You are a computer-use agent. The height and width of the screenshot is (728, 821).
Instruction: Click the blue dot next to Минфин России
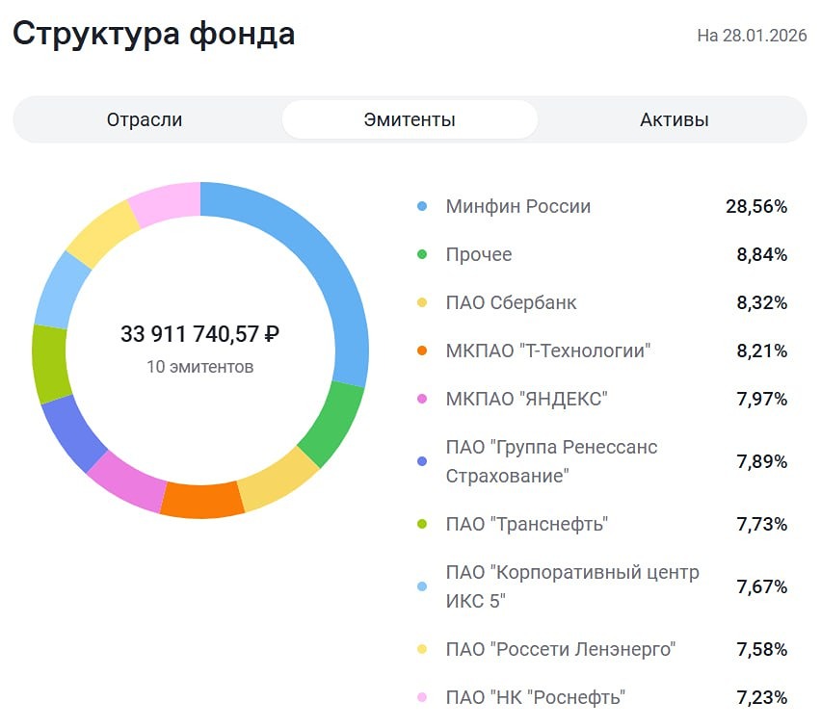point(422,206)
